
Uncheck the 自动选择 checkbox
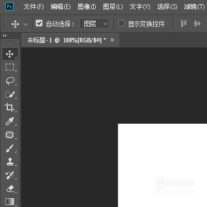pos(39,23)
